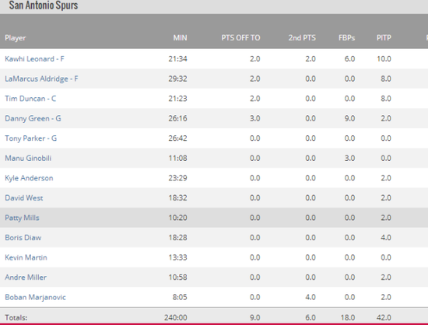Sort by PTS OFF TO column header

point(240,37)
